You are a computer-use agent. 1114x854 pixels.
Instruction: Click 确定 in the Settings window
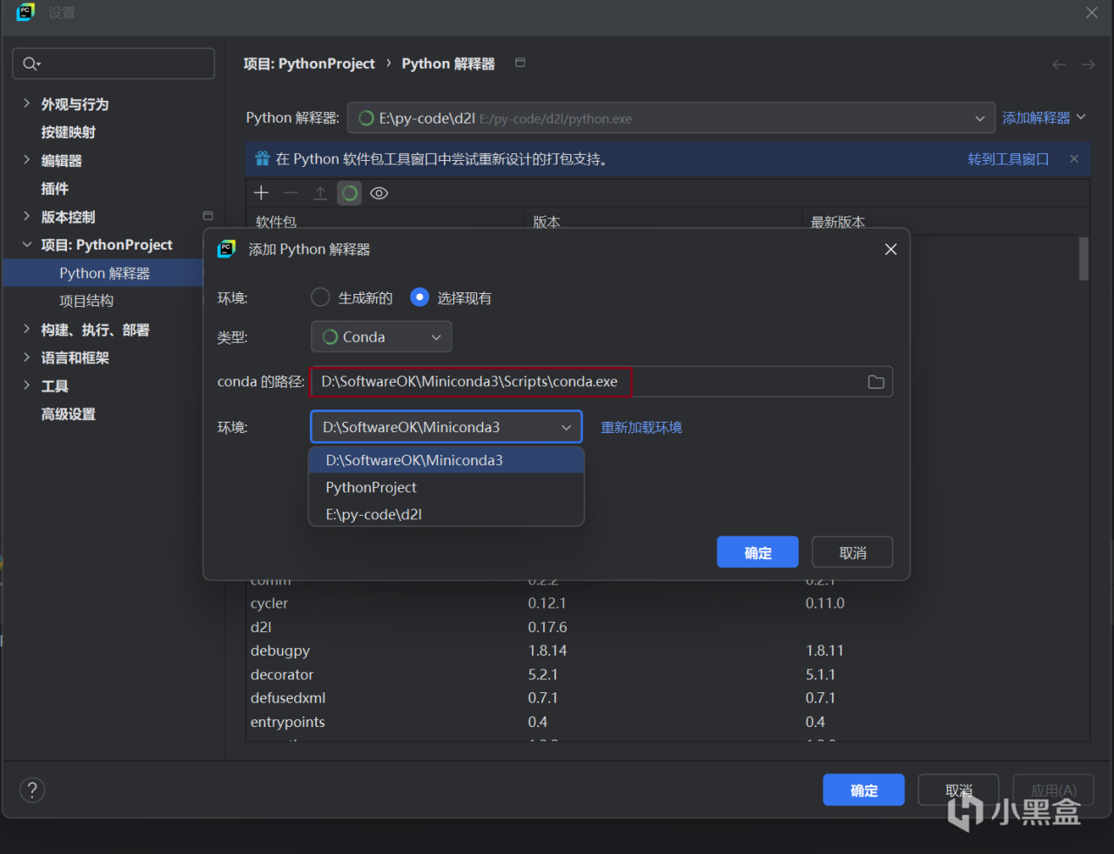click(864, 790)
